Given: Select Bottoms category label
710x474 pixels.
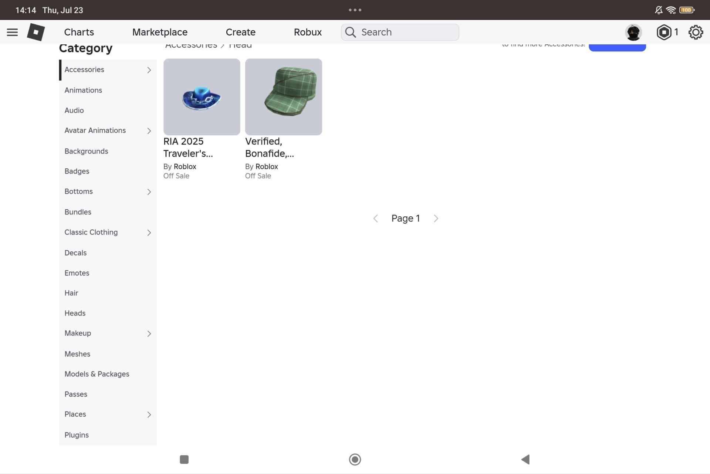Looking at the screenshot, I should coord(78,192).
